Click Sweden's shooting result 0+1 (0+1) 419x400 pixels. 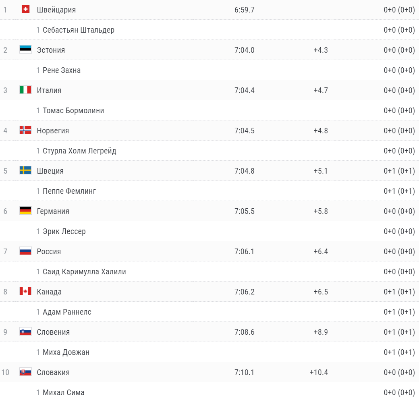tap(399, 171)
